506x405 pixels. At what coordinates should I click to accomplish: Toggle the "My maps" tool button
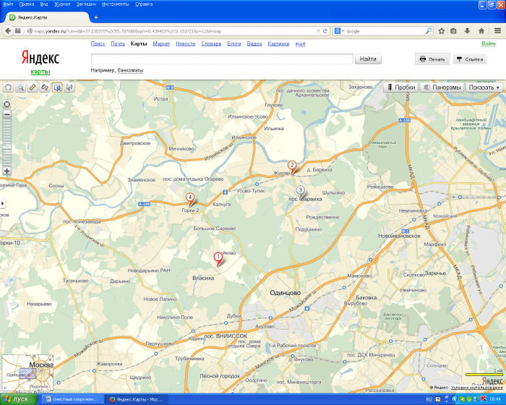point(57,88)
